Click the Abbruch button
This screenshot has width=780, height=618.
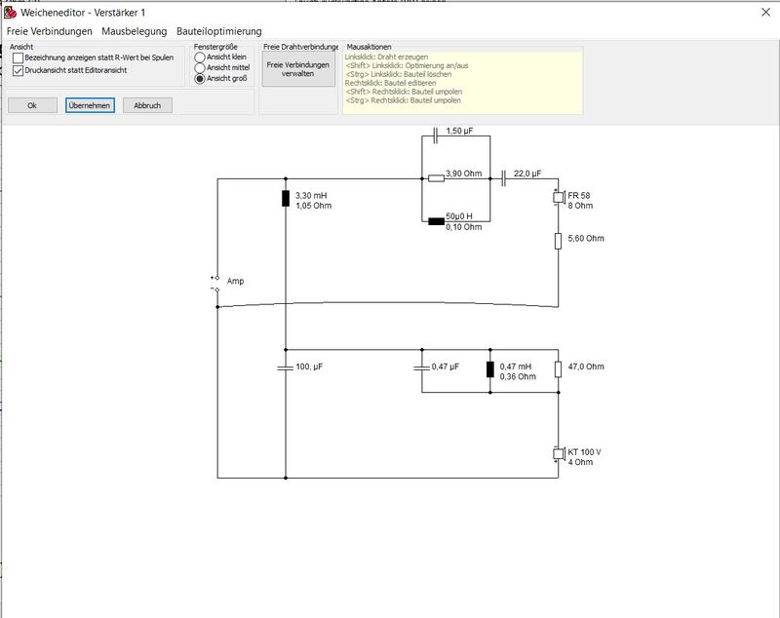(x=147, y=105)
